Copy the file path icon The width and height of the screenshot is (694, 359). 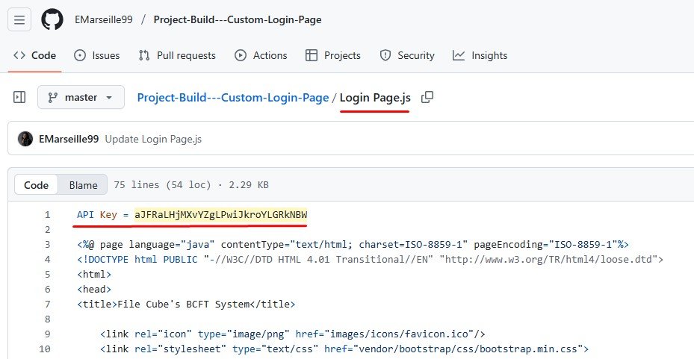click(427, 97)
